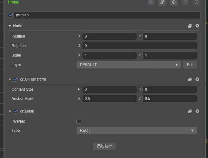Click the prefab apply checkmark icon
The height and width of the screenshot is (158, 208).
coord(197,2)
